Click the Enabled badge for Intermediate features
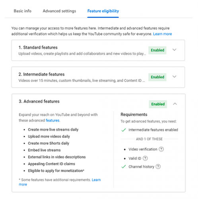 (x=157, y=77)
